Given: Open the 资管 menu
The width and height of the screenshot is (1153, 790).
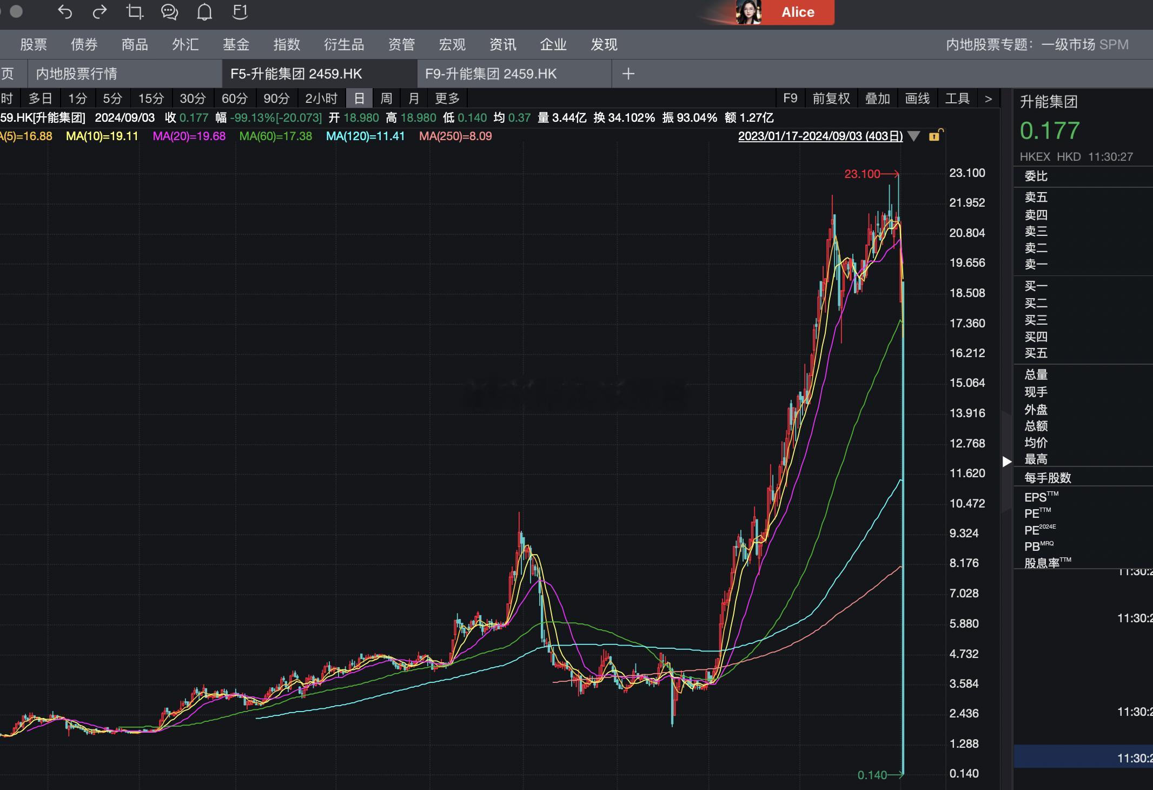Looking at the screenshot, I should click(x=401, y=44).
